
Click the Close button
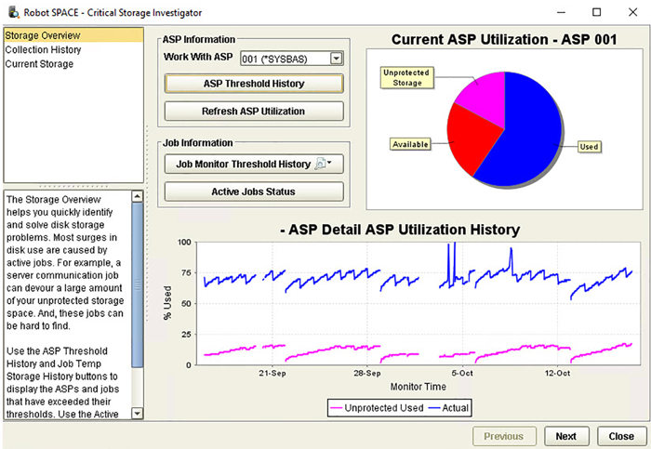tap(621, 436)
